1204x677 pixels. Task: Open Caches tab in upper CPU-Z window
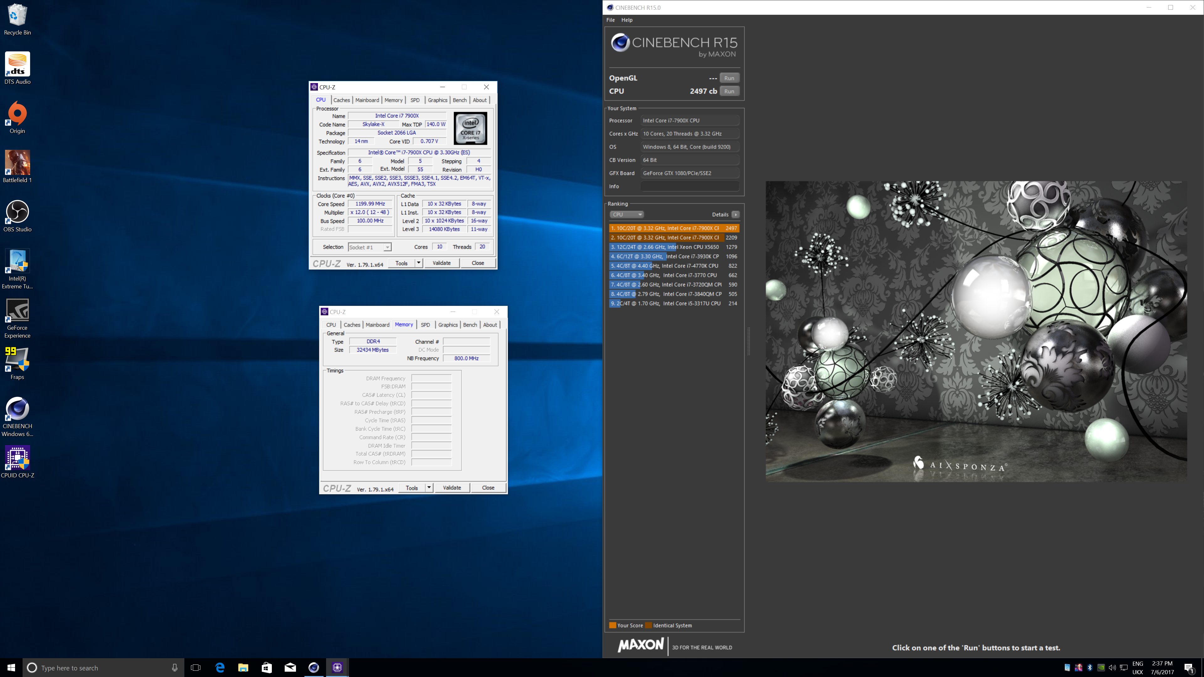click(342, 100)
